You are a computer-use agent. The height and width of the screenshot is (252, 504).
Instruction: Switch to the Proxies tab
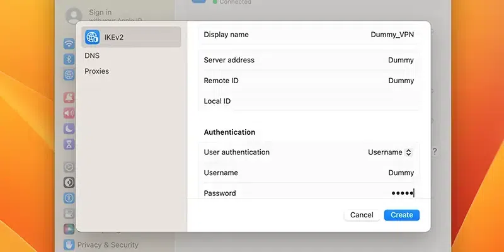(x=97, y=71)
